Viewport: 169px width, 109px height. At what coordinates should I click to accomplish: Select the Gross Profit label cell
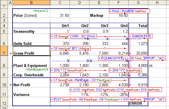pos(31,51)
